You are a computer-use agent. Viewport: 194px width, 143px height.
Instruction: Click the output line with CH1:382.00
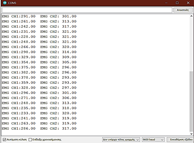pyautogui.click(x=39, y=72)
